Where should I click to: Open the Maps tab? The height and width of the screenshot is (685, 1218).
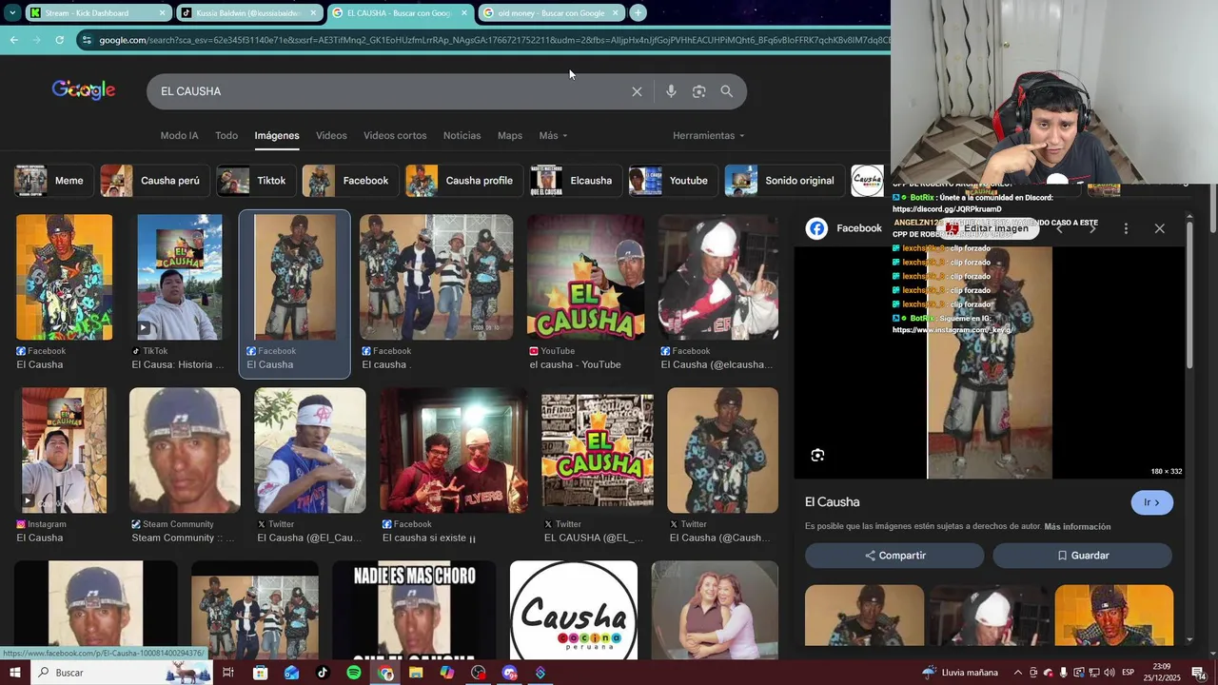pos(510,135)
